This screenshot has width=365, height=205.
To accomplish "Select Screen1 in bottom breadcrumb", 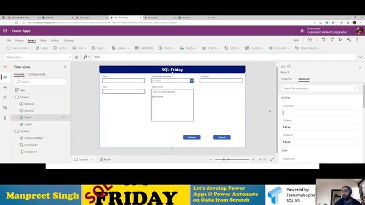I will pos(83,159).
